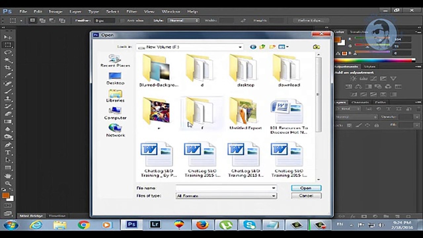Go to Libraries in places sidebar
Image resolution: width=423 pixels, height=238 pixels.
click(115, 96)
